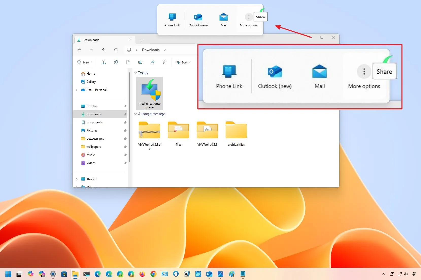The width and height of the screenshot is (421, 280).
Task: Share file via Outlook (new)
Action: pos(275,76)
